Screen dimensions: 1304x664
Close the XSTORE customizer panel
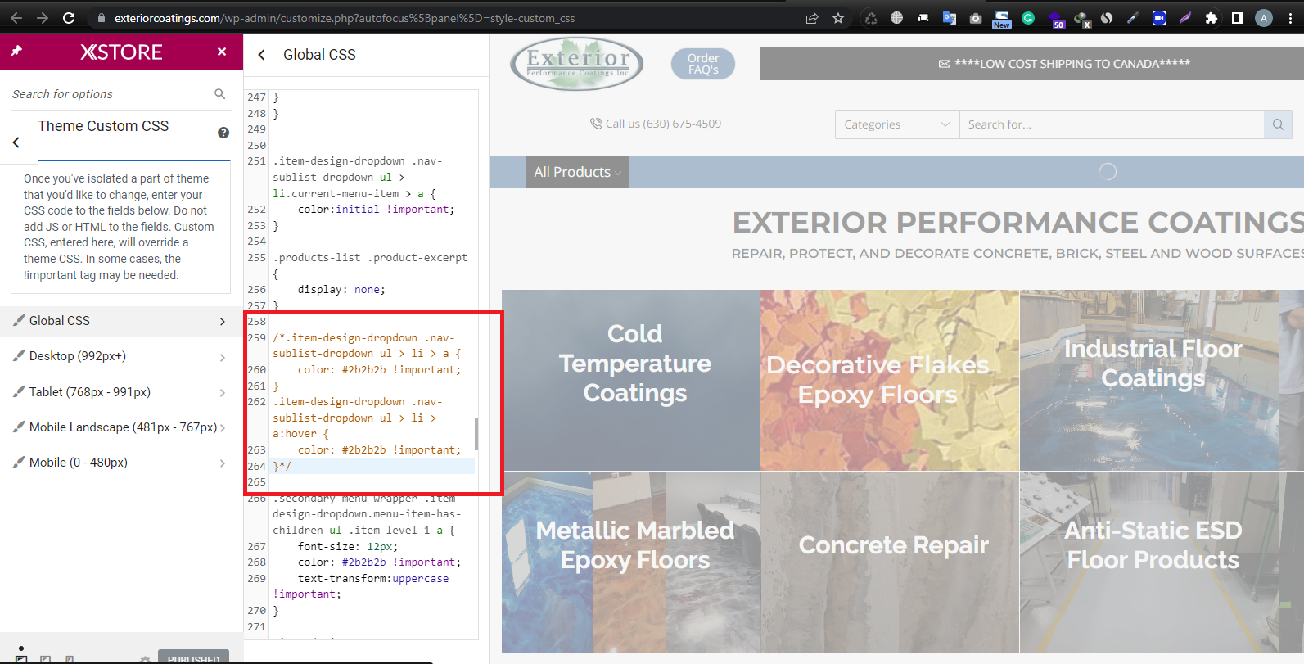pyautogui.click(x=222, y=52)
